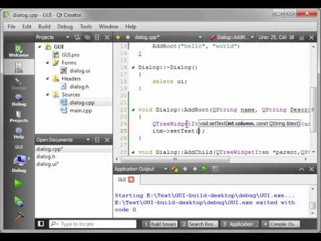The width and height of the screenshot is (321, 241).
Task: Stop the running application in output pane
Action: tap(215, 169)
